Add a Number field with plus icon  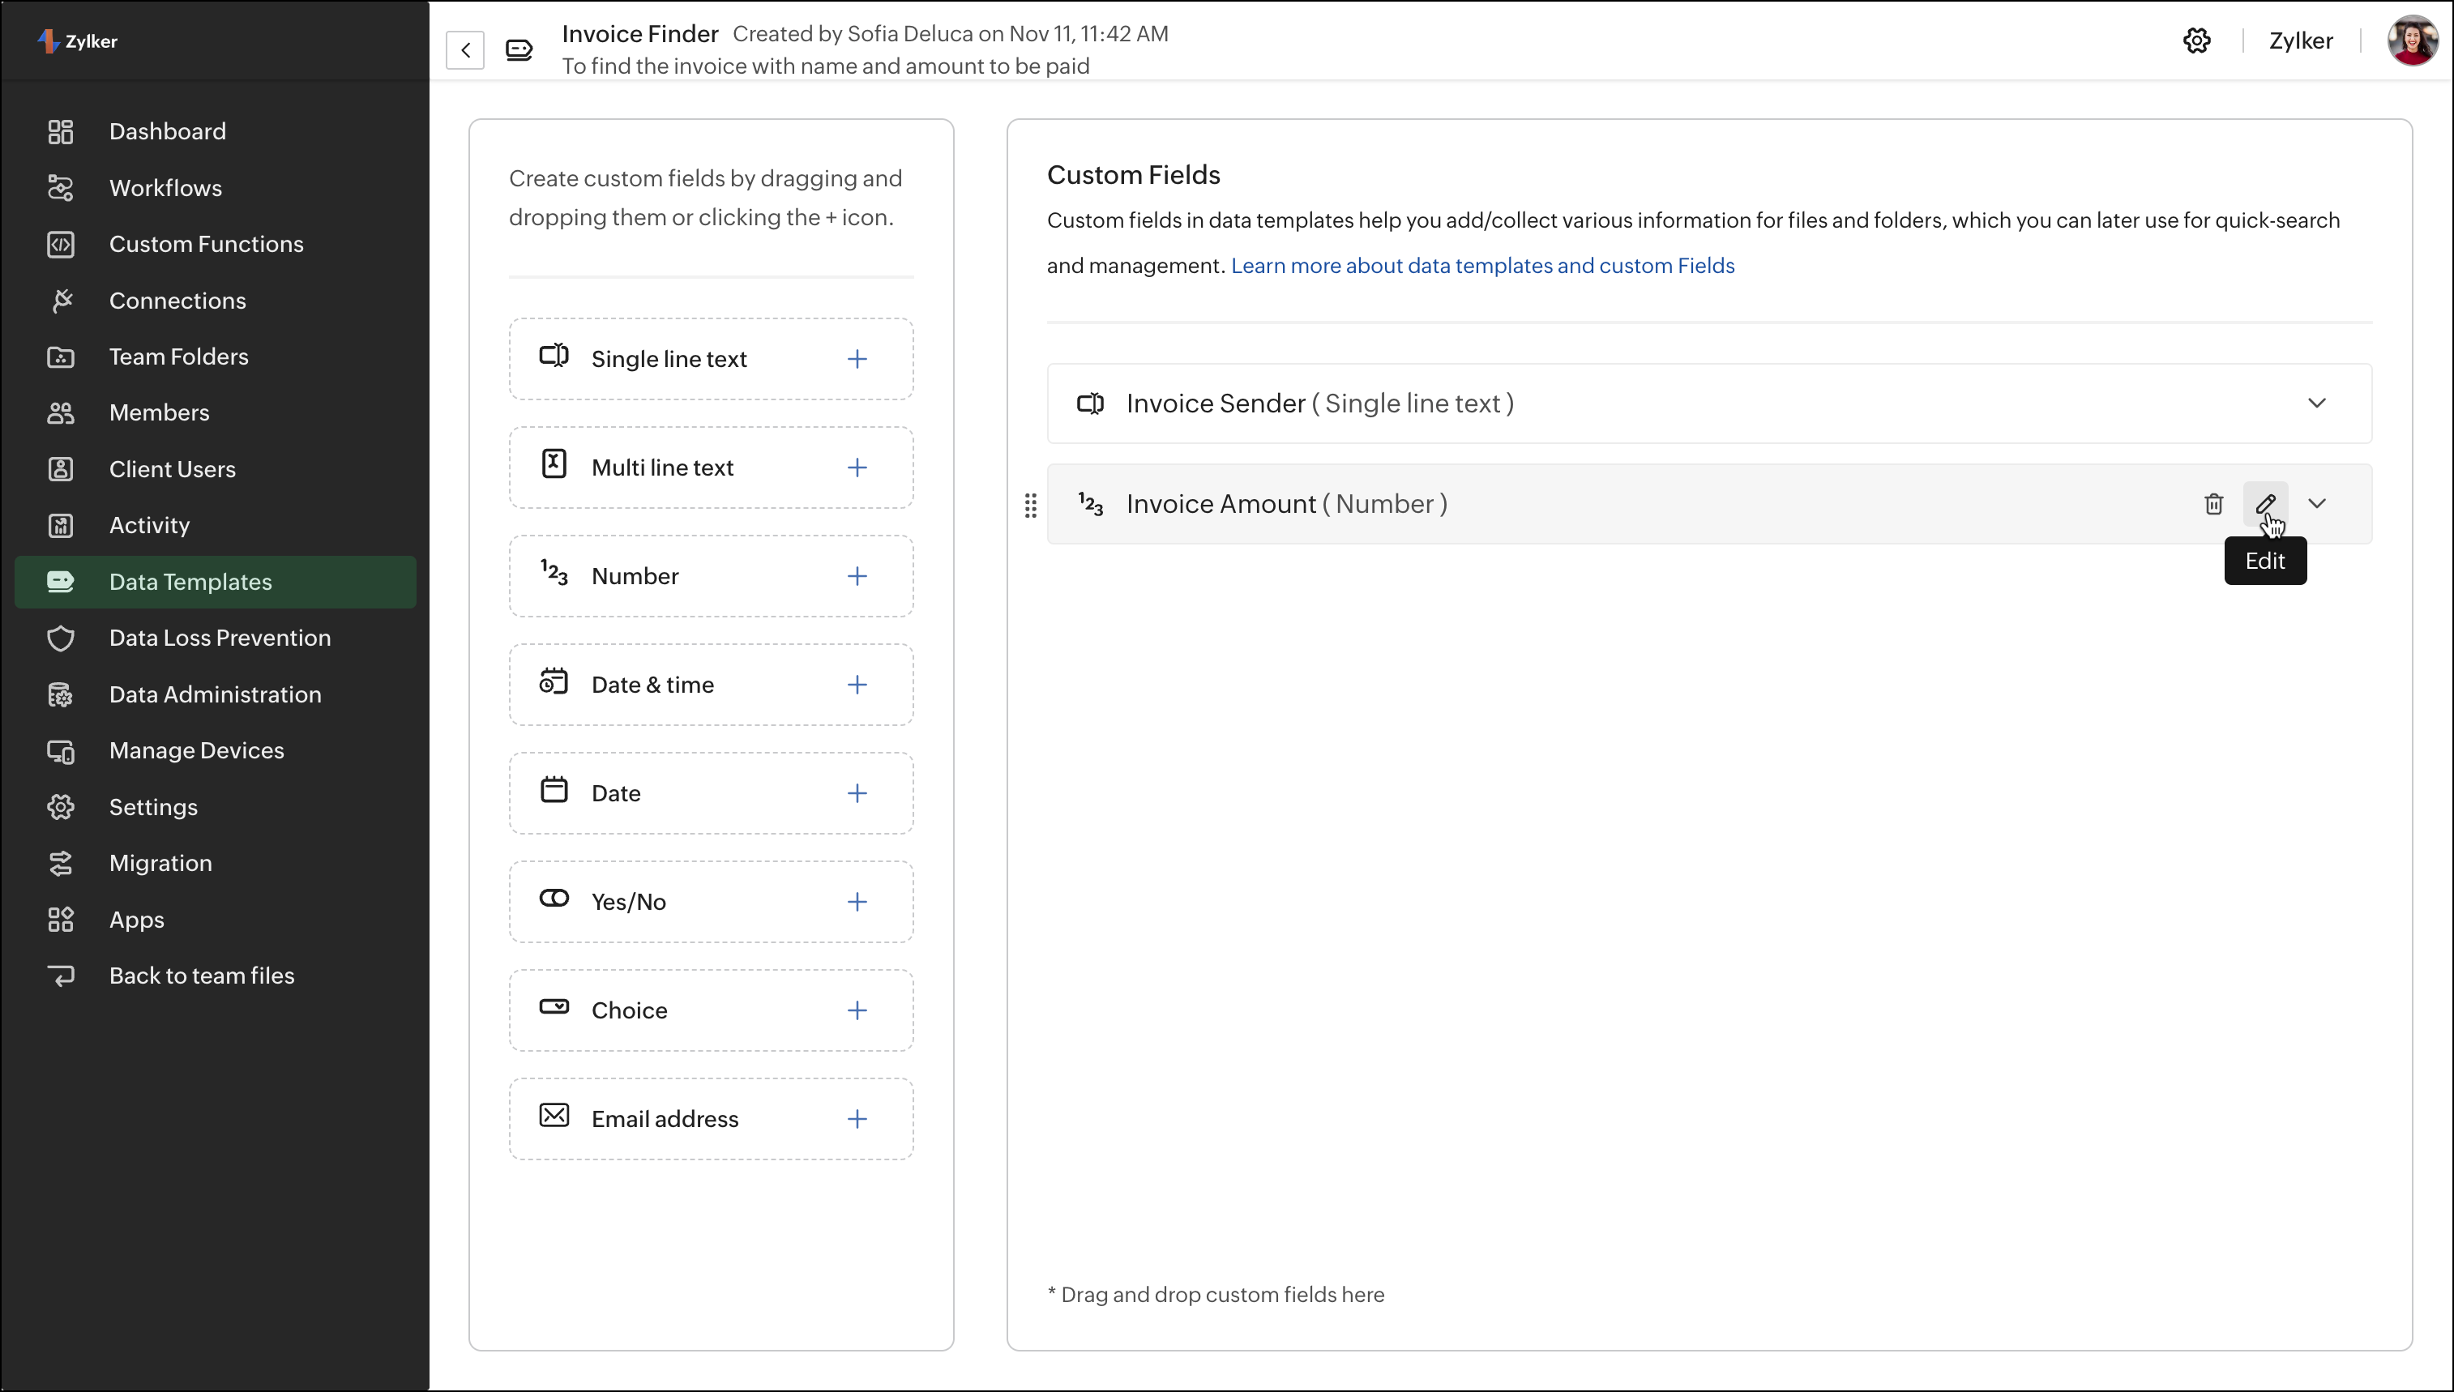coord(857,577)
